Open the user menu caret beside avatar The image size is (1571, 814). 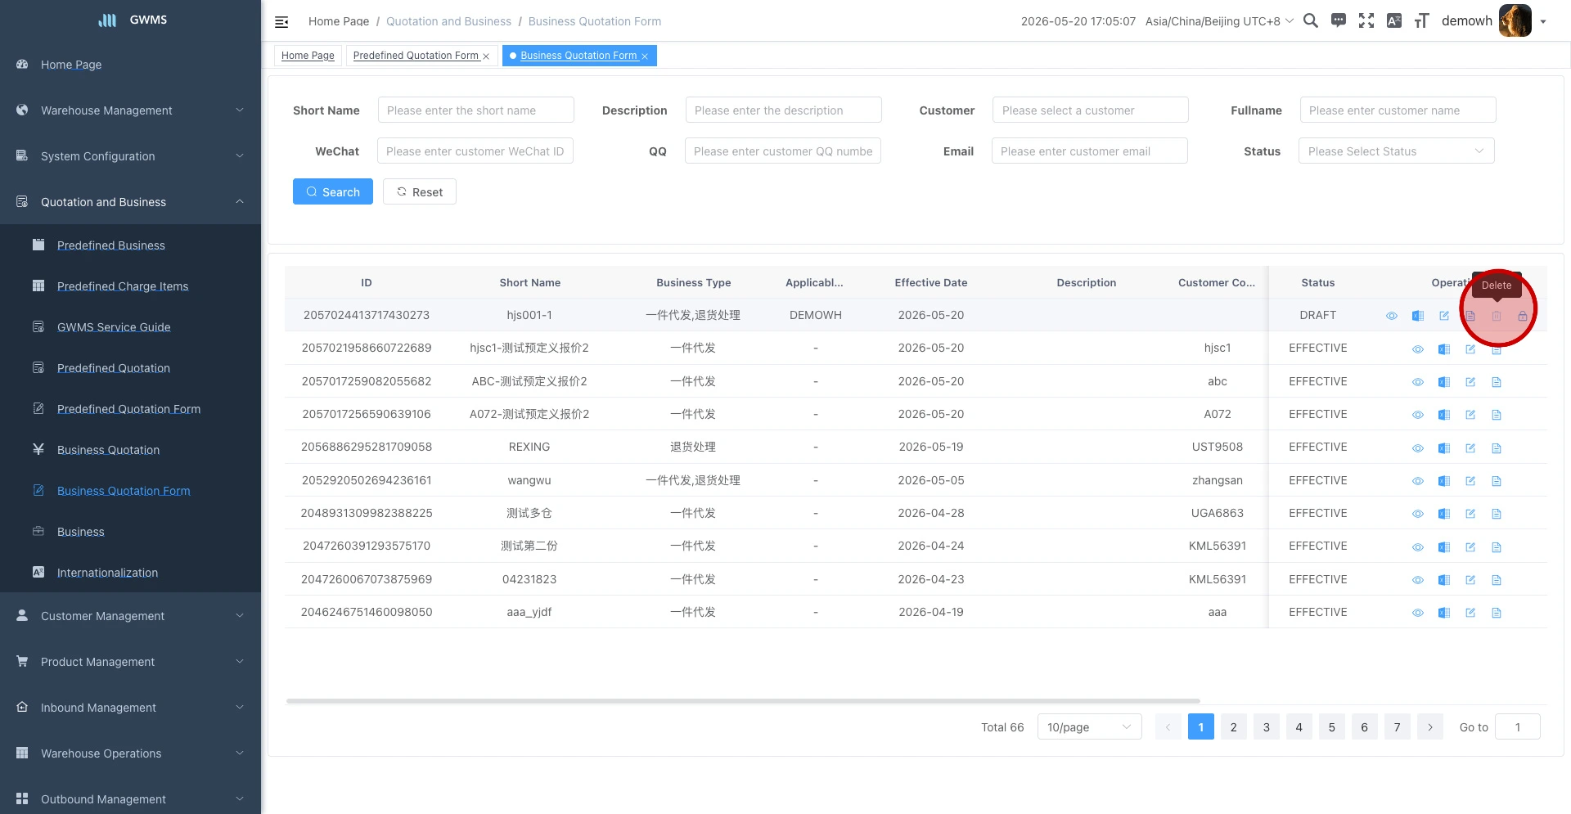pyautogui.click(x=1543, y=22)
